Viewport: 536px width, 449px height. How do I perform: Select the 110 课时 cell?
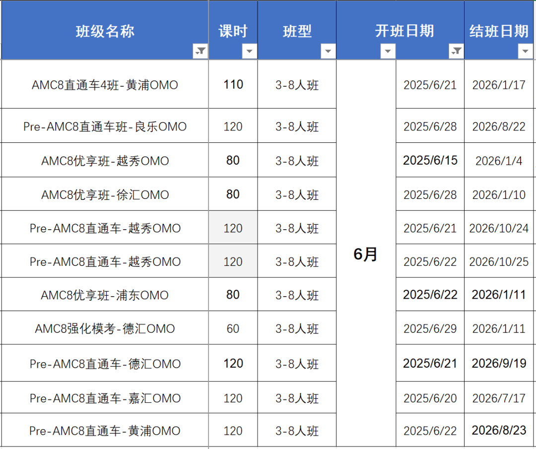point(233,84)
